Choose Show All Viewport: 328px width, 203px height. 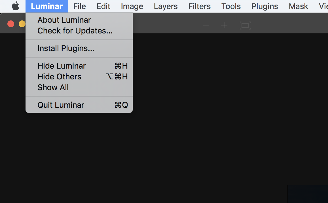coord(53,87)
